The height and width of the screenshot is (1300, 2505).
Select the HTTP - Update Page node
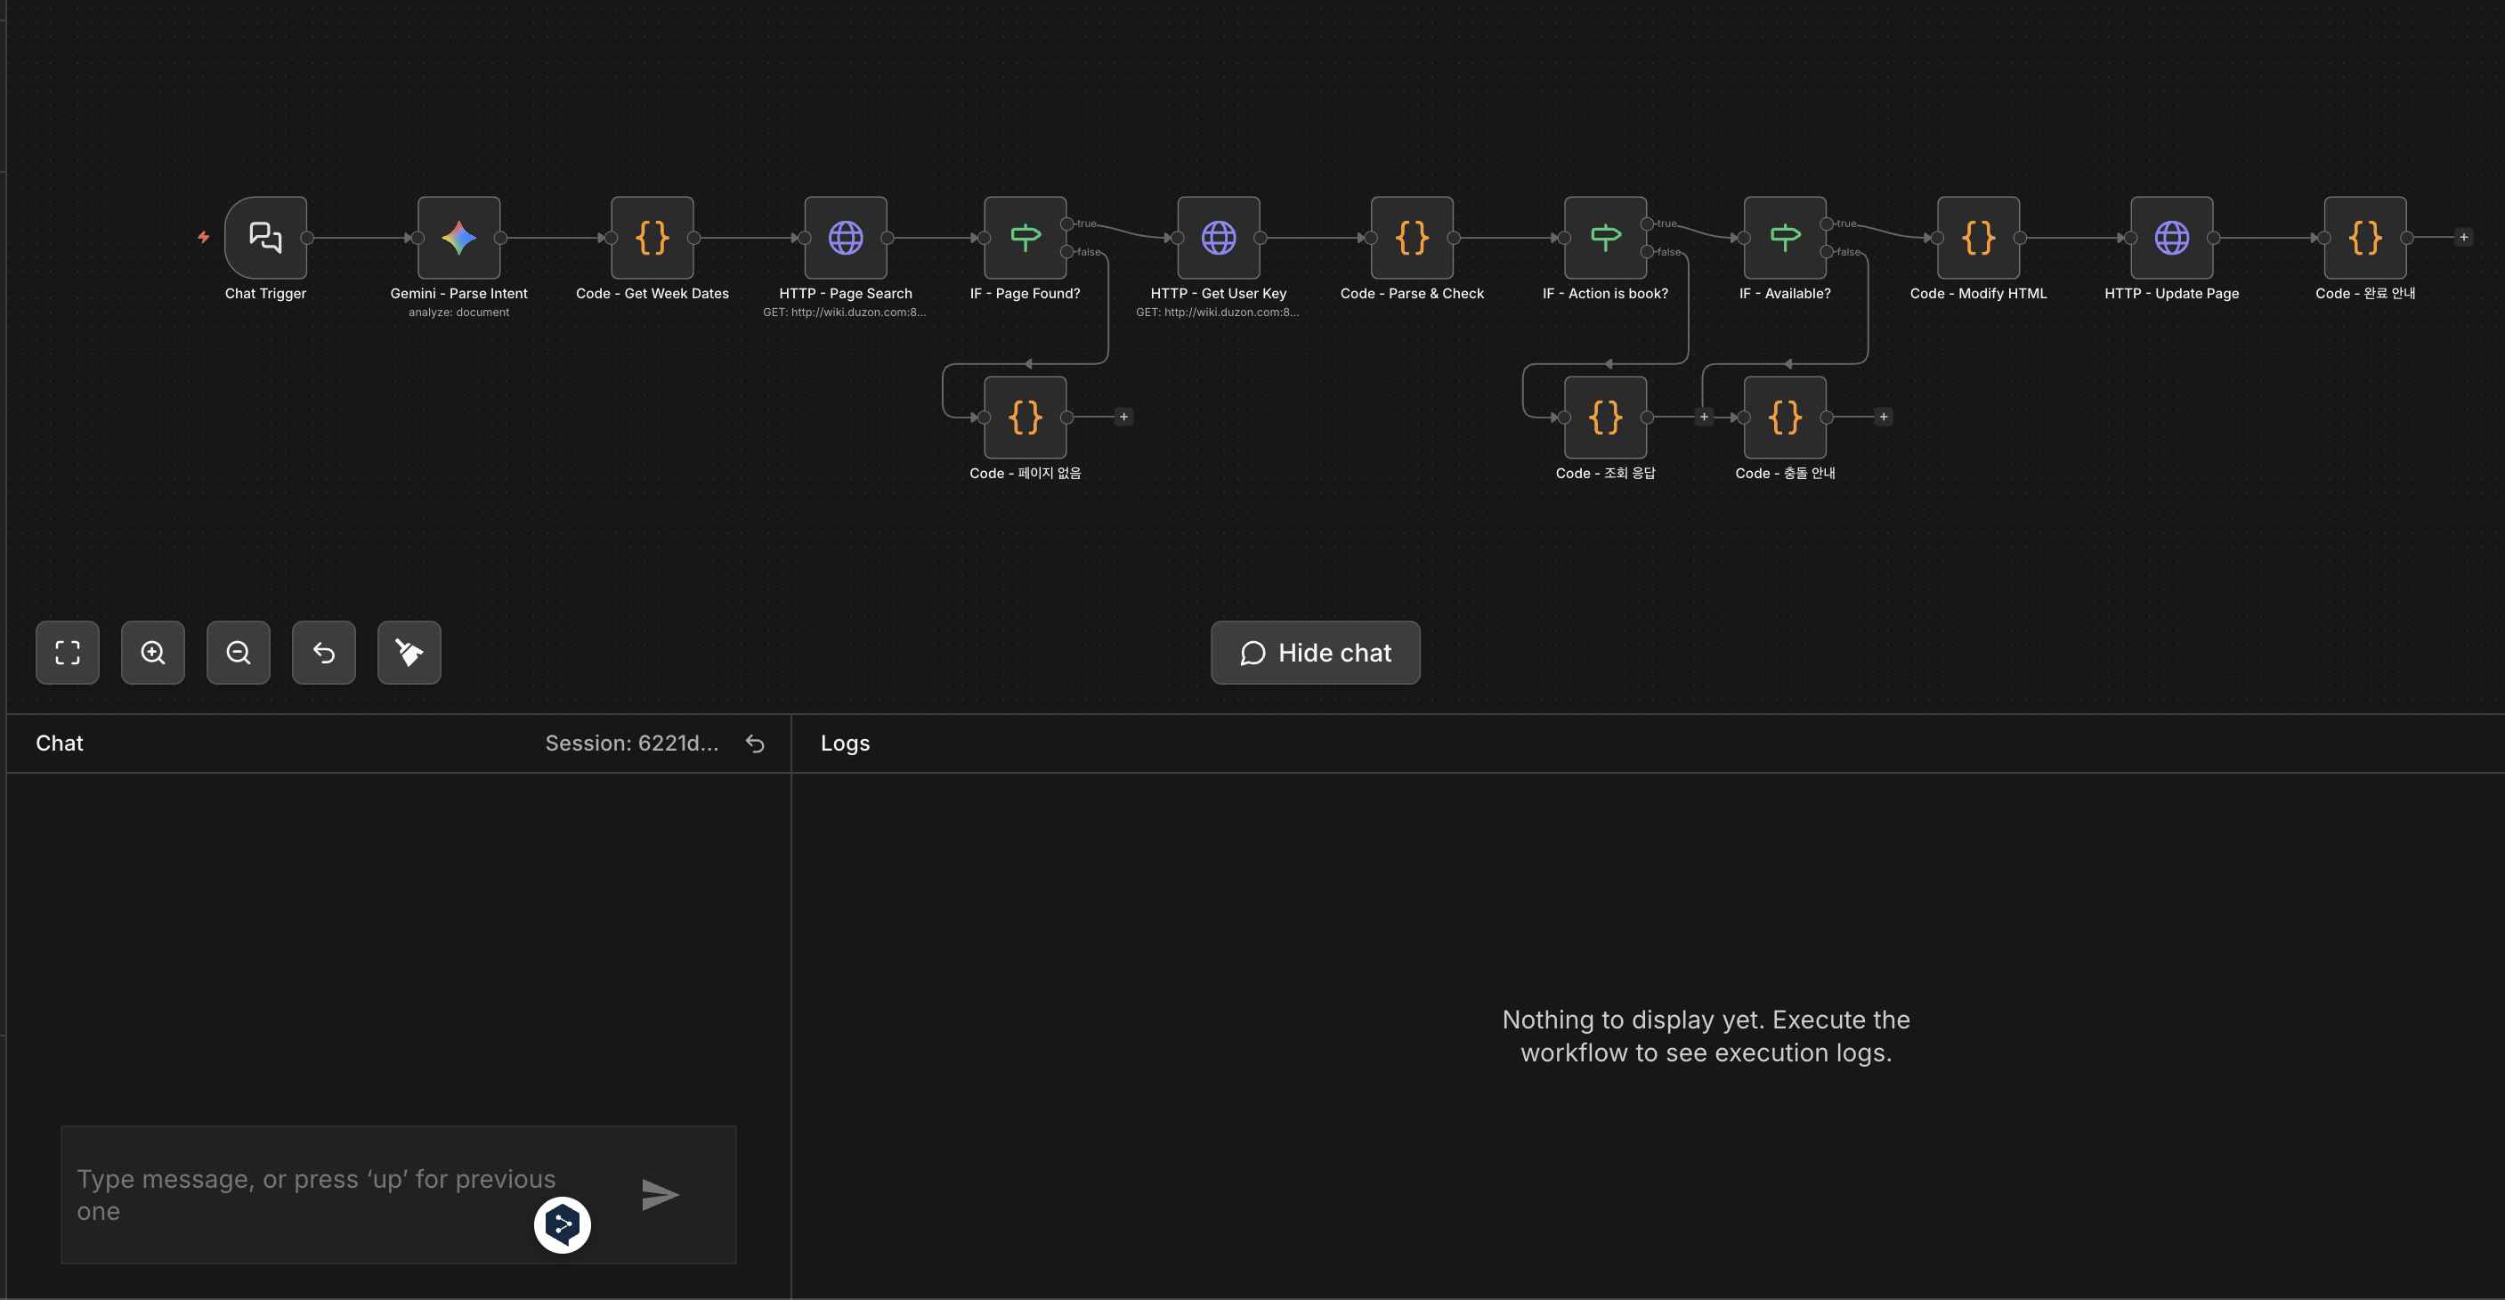(2171, 237)
